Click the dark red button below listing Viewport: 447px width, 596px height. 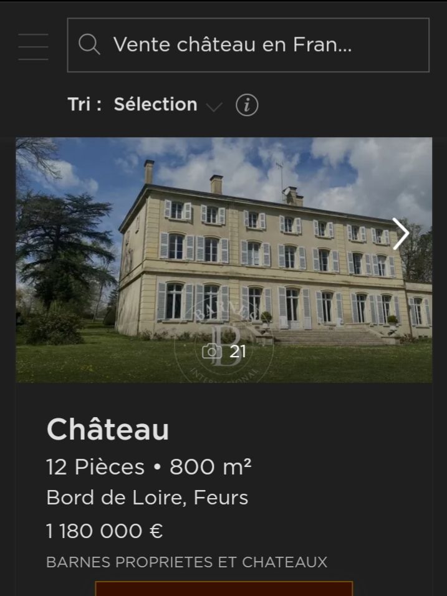224,589
